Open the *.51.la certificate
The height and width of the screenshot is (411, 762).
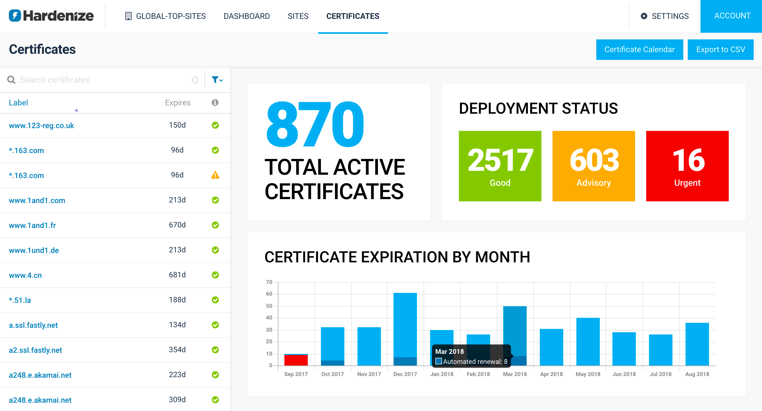(20, 300)
